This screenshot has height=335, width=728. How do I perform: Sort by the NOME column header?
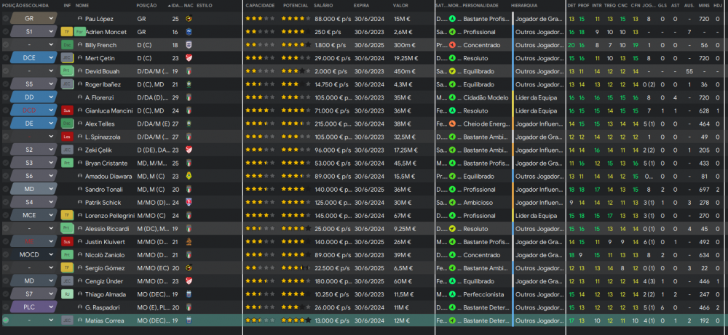tap(82, 6)
